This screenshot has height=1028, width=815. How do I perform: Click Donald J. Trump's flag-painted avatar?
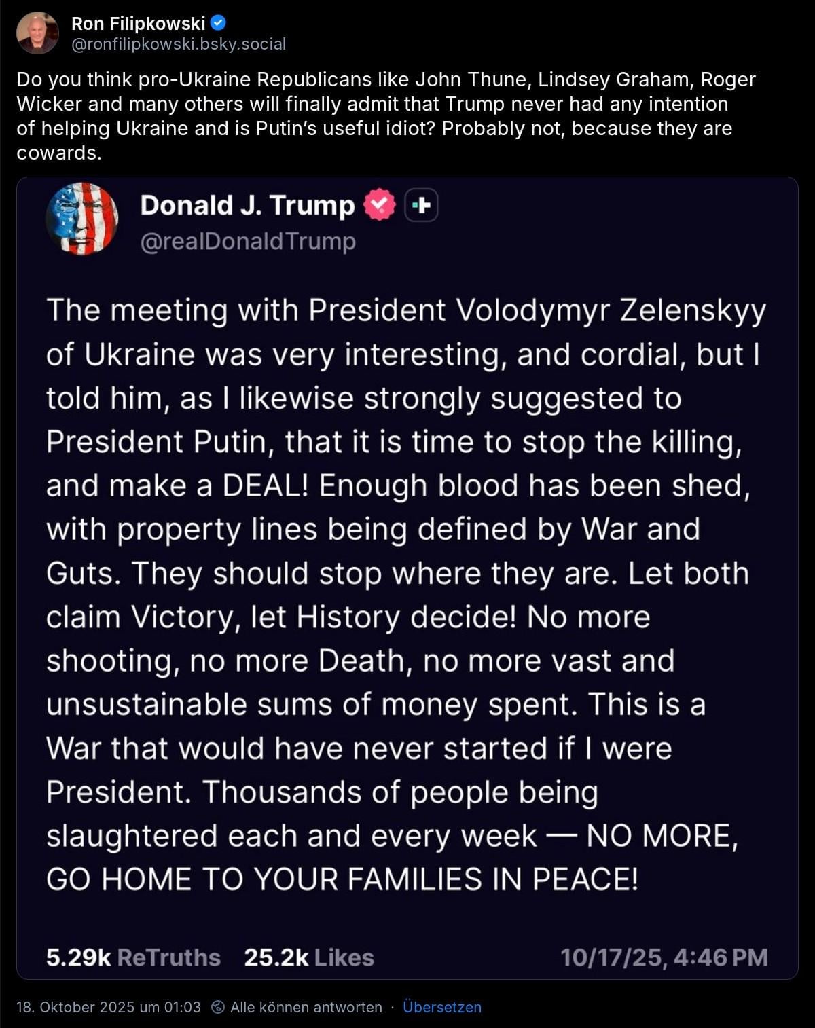pyautogui.click(x=82, y=219)
